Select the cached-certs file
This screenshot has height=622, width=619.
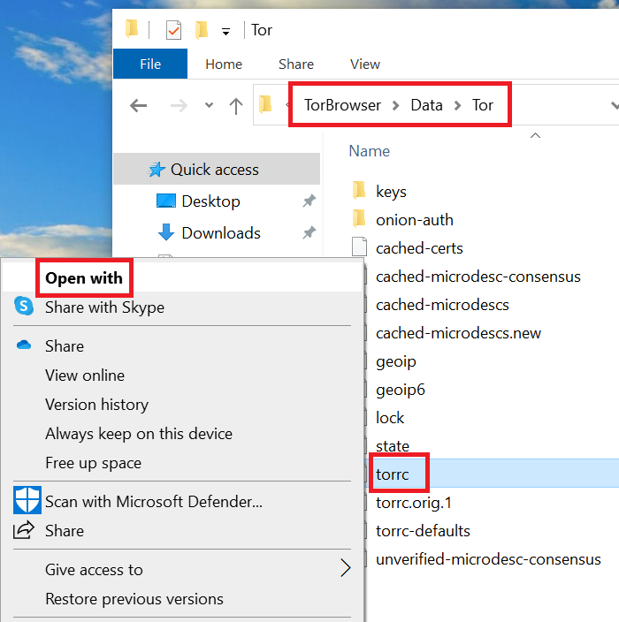[x=419, y=248]
